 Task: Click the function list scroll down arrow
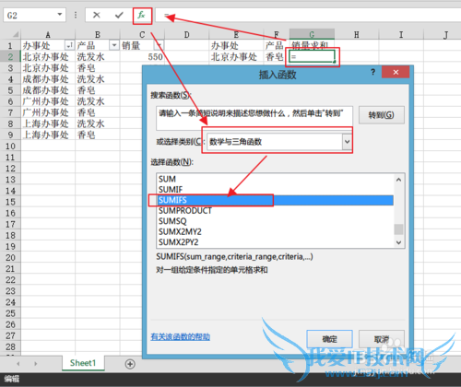(x=398, y=242)
